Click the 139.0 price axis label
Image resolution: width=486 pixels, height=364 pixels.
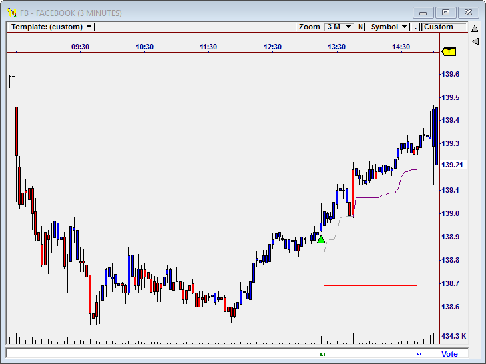[x=450, y=213]
